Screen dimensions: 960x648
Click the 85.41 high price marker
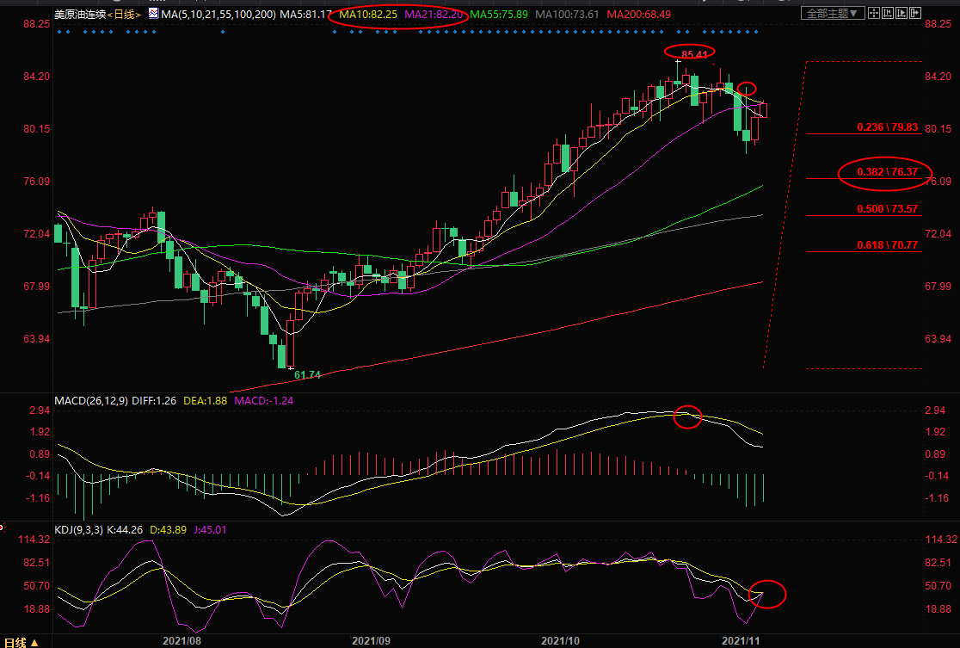coord(694,54)
